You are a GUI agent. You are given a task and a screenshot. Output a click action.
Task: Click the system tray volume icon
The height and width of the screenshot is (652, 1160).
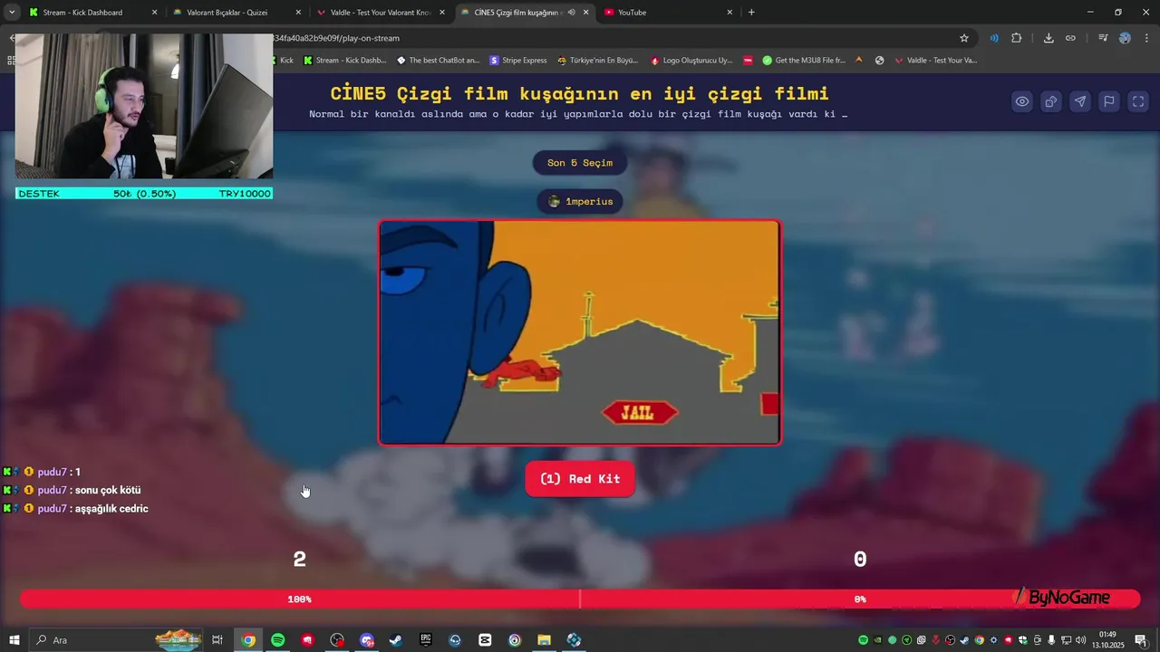(x=1081, y=640)
